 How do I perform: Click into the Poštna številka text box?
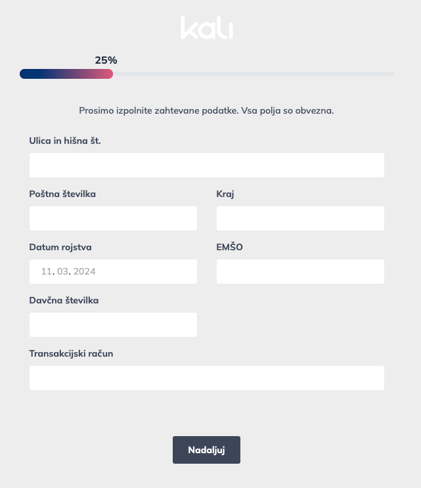coord(113,219)
